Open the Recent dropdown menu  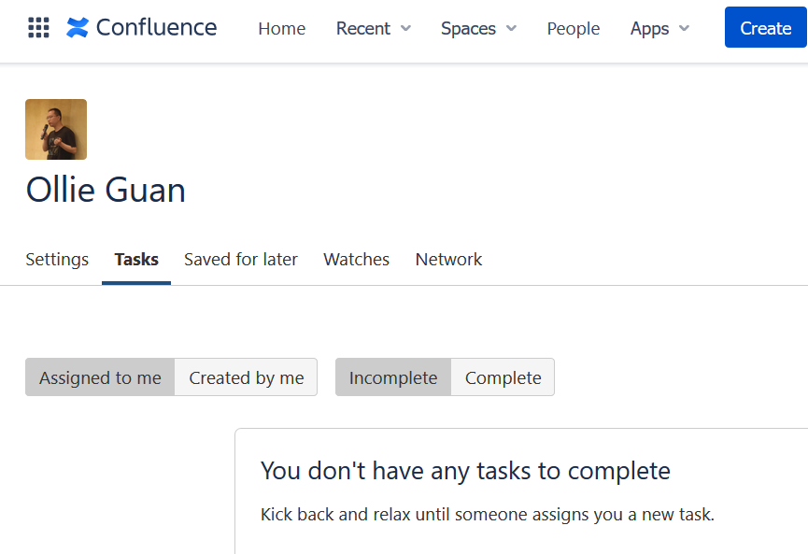tap(374, 28)
